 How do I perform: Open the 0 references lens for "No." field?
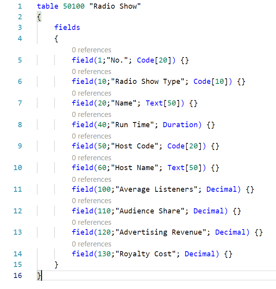click(x=91, y=50)
